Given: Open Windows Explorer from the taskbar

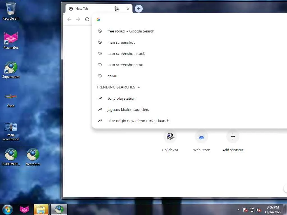Looking at the screenshot, I should tap(41, 209).
